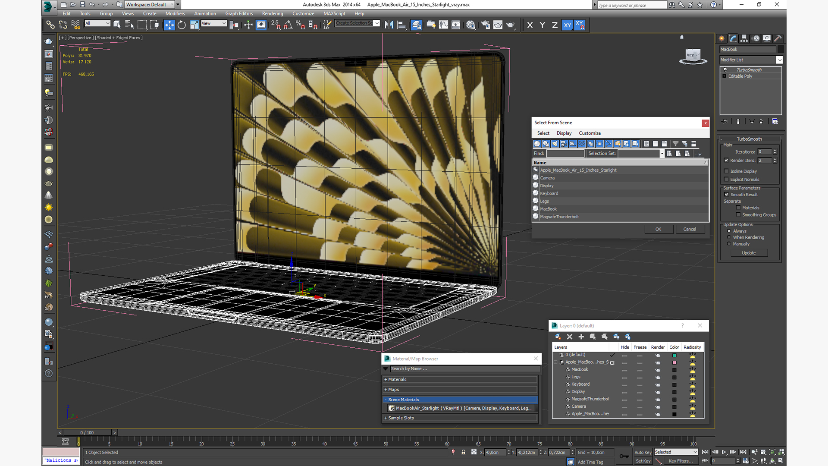The height and width of the screenshot is (466, 828).
Task: Open the Key mode Selected dropdown
Action: click(x=676, y=452)
